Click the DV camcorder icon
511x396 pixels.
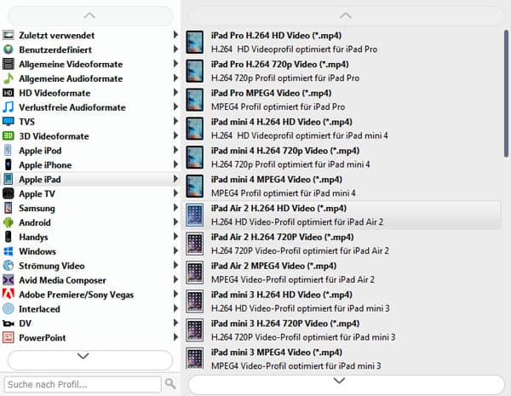[9, 324]
